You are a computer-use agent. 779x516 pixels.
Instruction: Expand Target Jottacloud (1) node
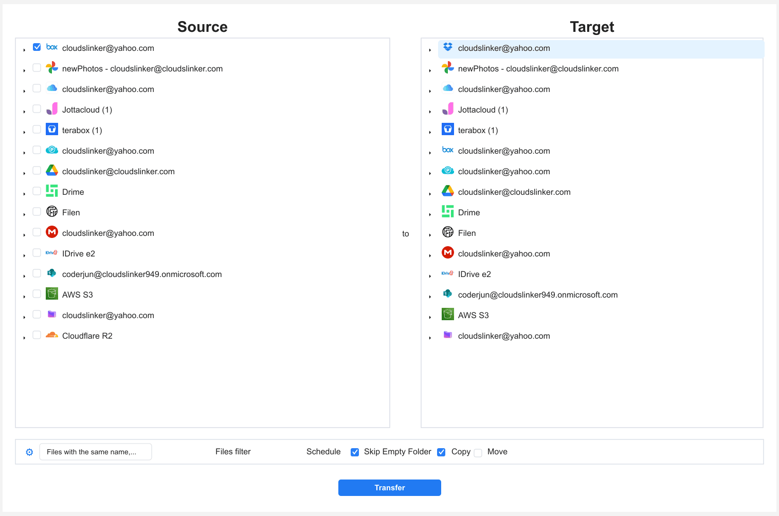tap(430, 112)
